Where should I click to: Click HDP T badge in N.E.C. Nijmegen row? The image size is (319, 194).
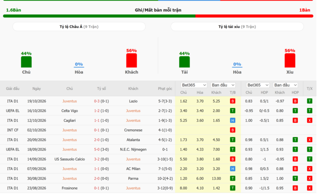tap(295, 149)
